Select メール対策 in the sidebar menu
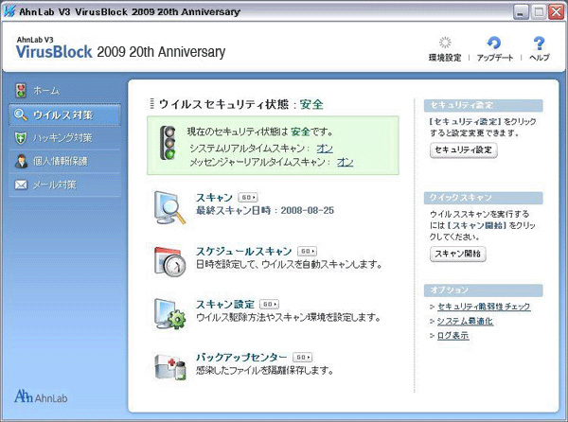 pyautogui.click(x=64, y=185)
